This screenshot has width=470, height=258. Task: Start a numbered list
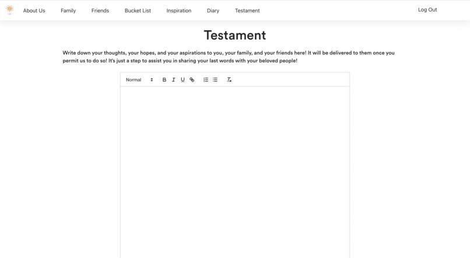[x=206, y=80]
